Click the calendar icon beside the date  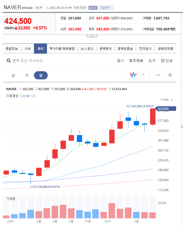pyautogui.click(x=47, y=8)
